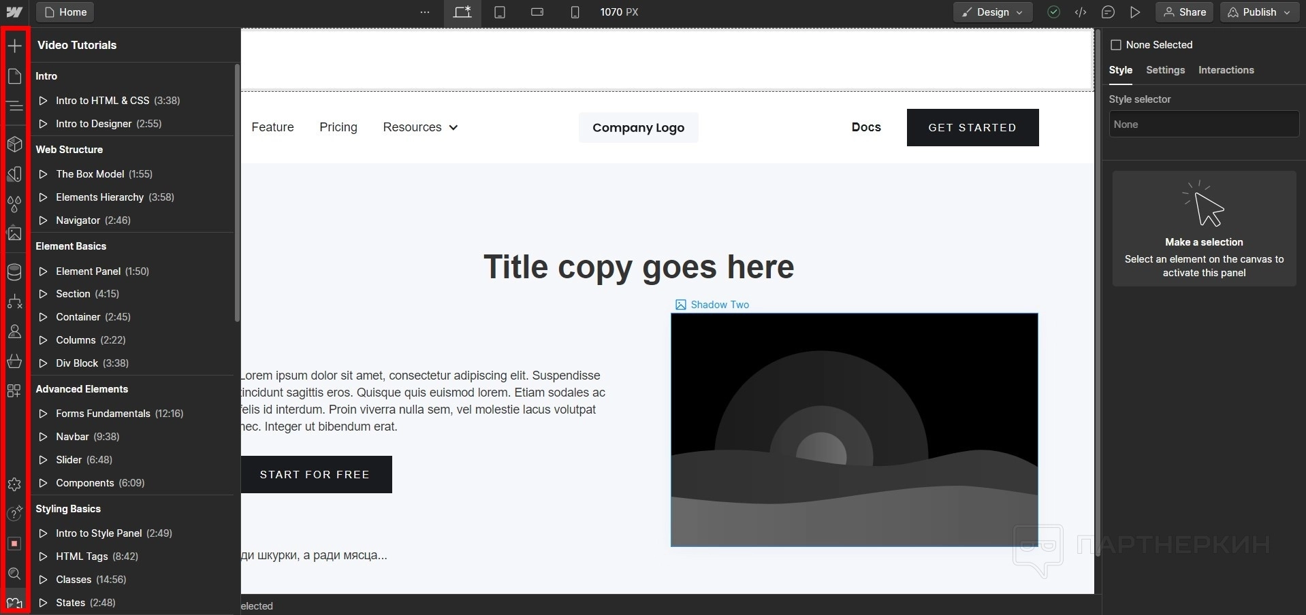Expand the Resources menu in the navbar

pos(420,127)
